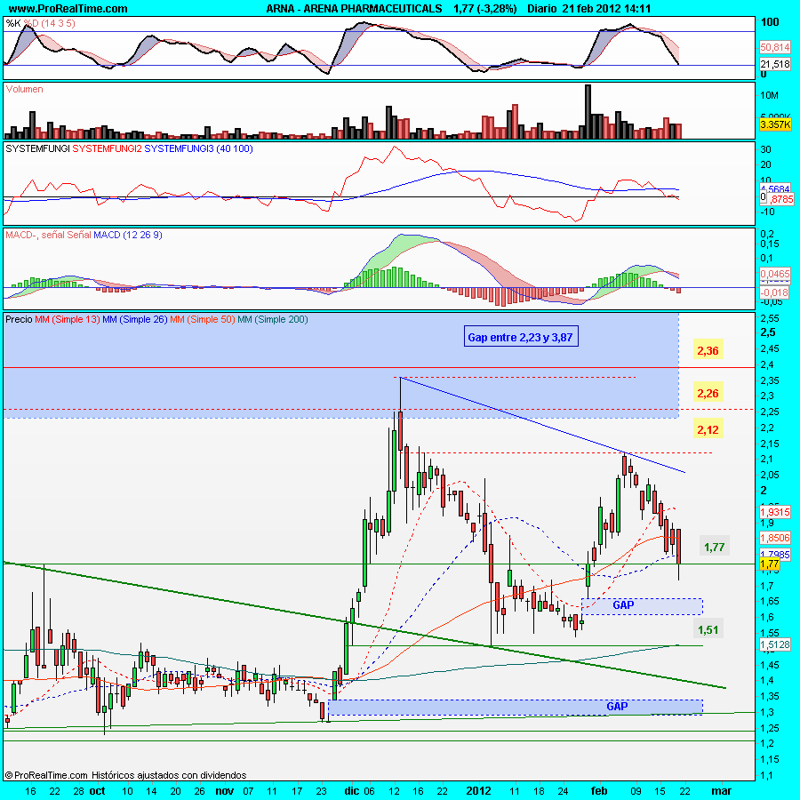Click the 1,9315 moving average price tag
Image resolution: width=800 pixels, height=800 pixels.
tap(775, 512)
